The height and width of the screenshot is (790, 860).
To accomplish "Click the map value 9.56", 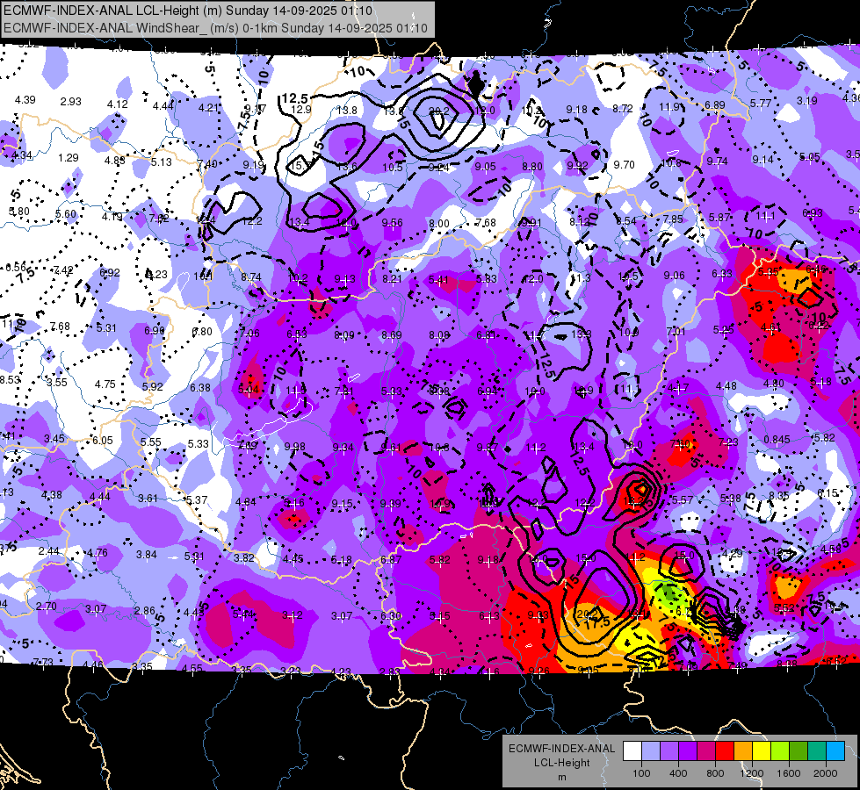I will point(392,222).
